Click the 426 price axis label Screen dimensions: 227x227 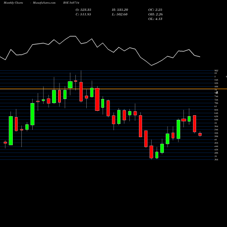point(217,149)
